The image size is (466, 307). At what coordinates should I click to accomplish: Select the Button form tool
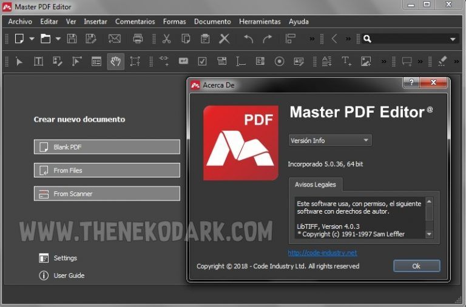click(183, 61)
